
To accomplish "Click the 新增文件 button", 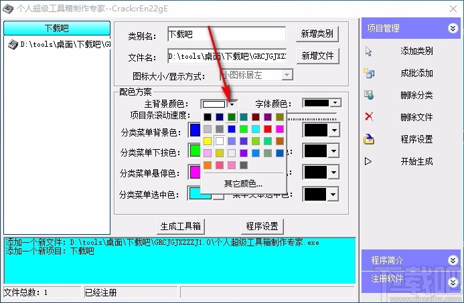I will click(x=317, y=56).
